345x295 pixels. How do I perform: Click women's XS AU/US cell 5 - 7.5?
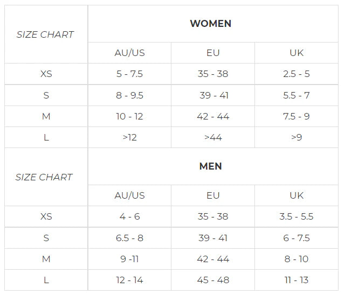coord(129,74)
